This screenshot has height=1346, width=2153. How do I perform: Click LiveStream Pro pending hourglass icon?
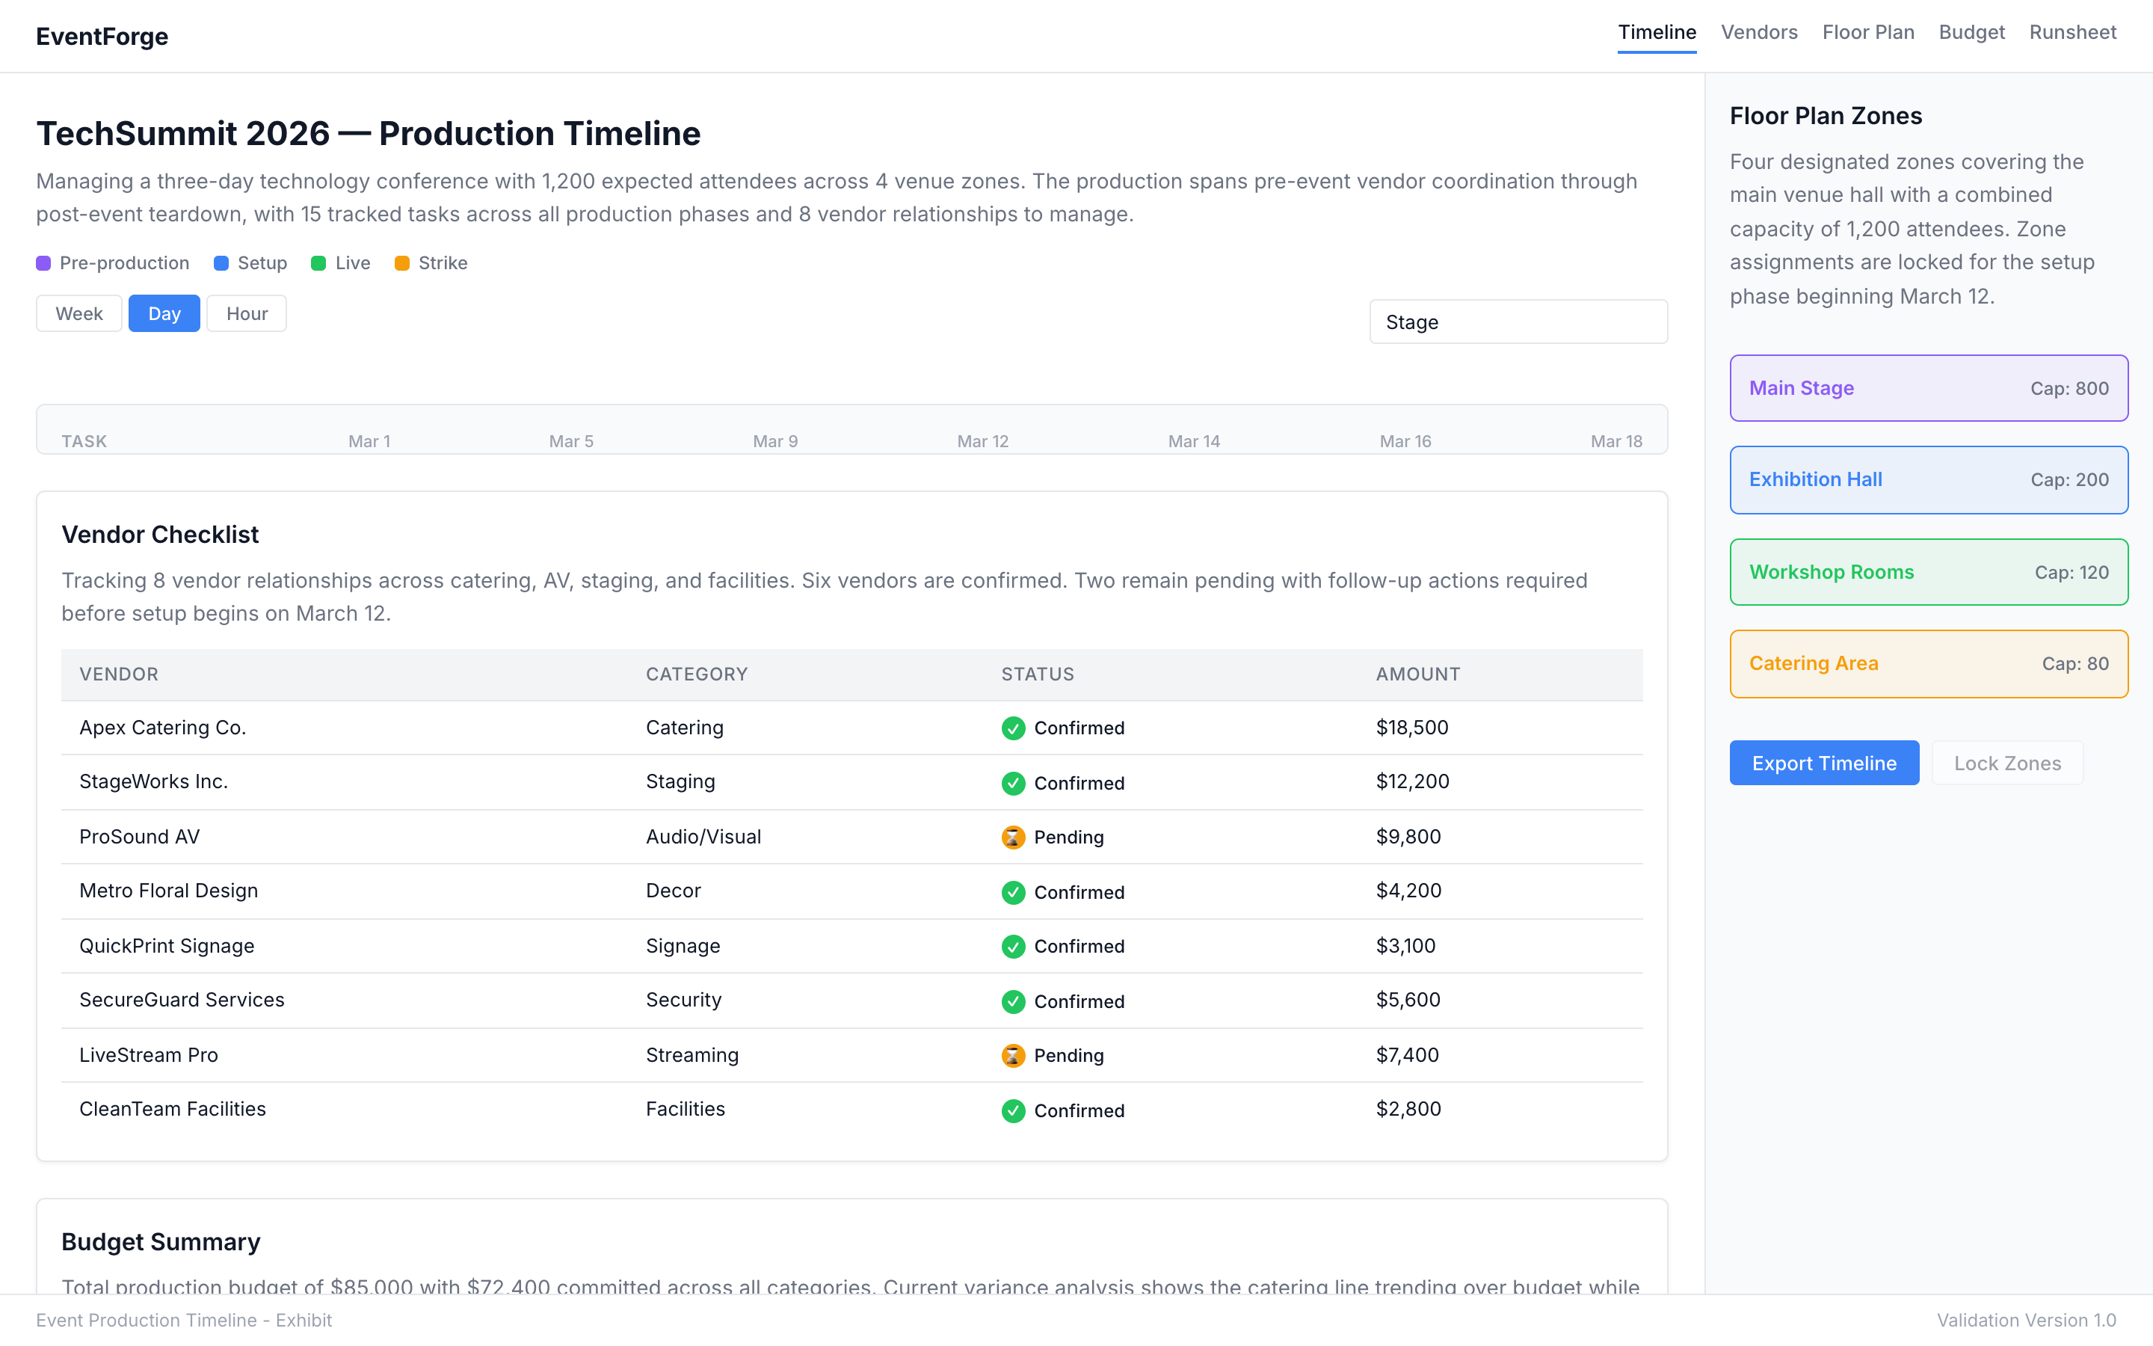click(x=1012, y=1055)
